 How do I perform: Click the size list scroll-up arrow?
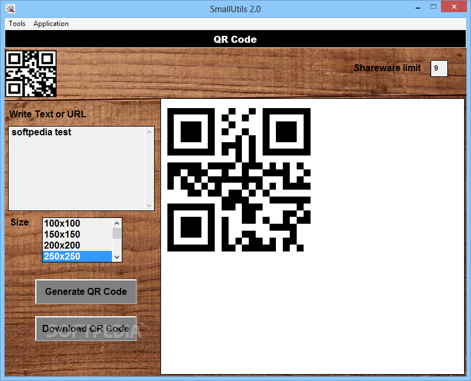pos(117,223)
